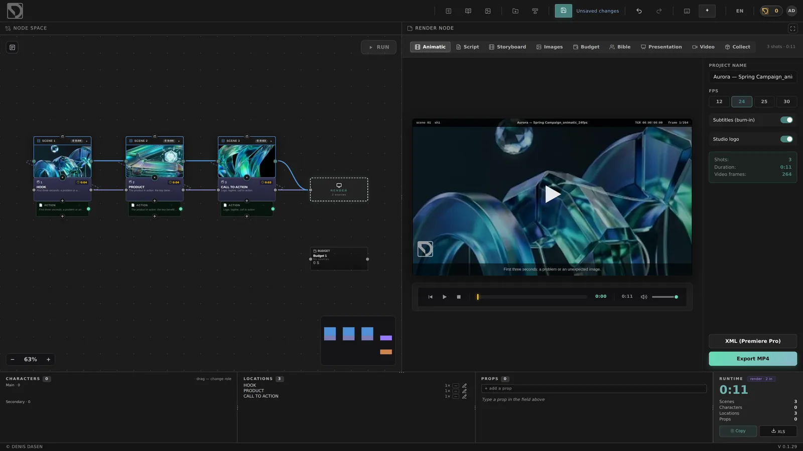Expand the Render Node panel to fullscreen
The height and width of the screenshot is (451, 803).
coord(793,29)
